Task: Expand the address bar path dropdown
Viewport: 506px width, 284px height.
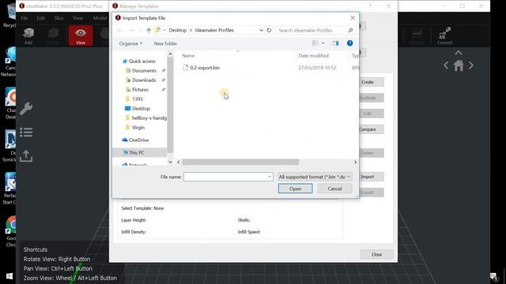Action: 261,30
